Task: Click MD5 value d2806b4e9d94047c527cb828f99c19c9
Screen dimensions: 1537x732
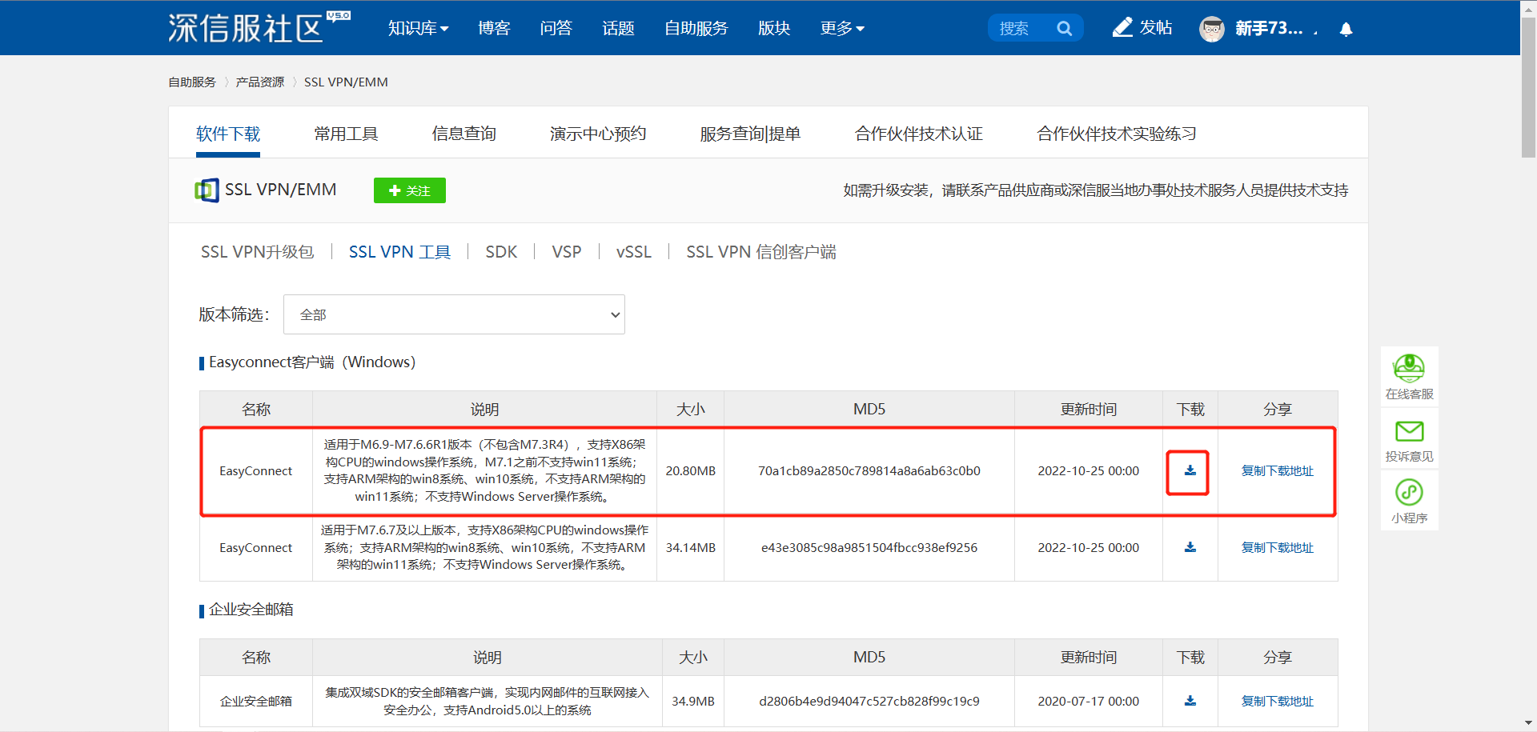Action: click(869, 701)
